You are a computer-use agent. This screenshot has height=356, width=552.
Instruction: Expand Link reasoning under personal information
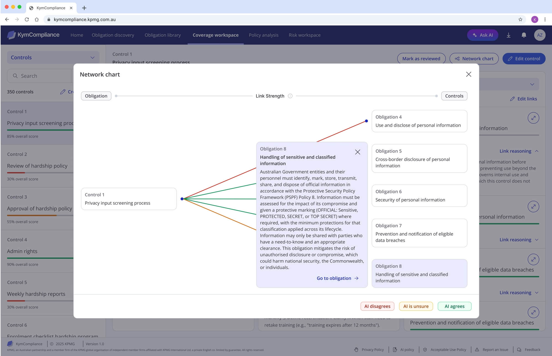tap(519, 240)
